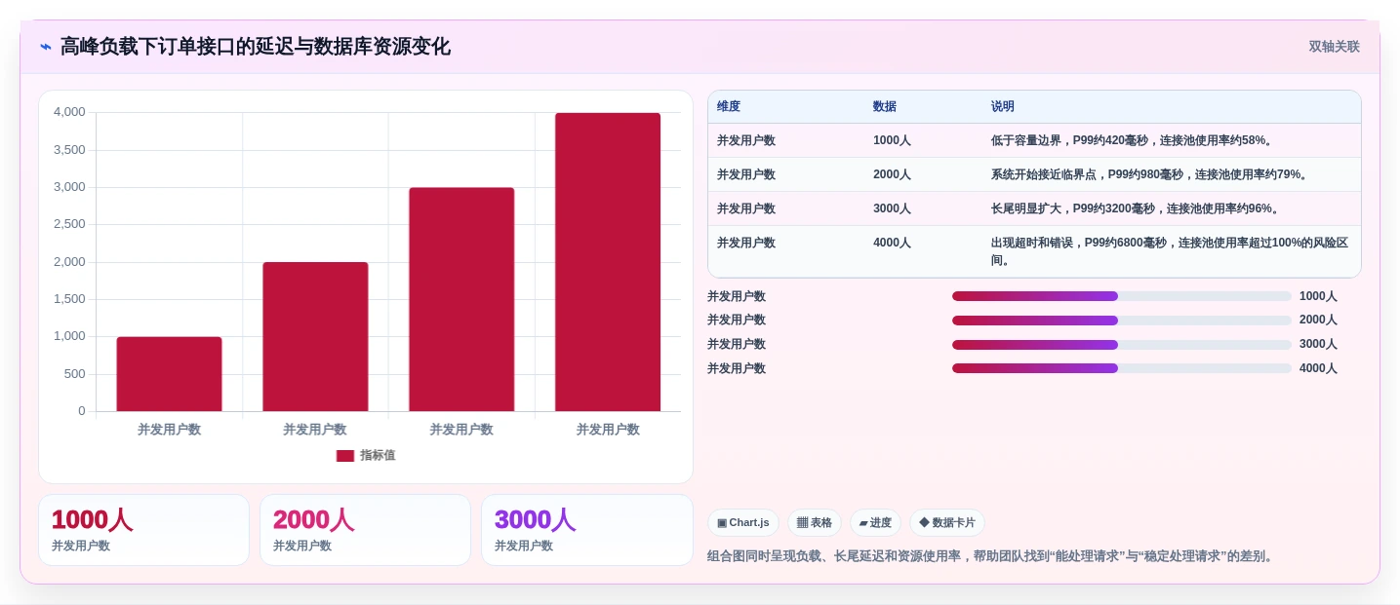Image resolution: width=1400 pixels, height=605 pixels.
Task: Click the card title 高峰负载下订单接口的延迟与数据库资源变化
Action: (256, 47)
